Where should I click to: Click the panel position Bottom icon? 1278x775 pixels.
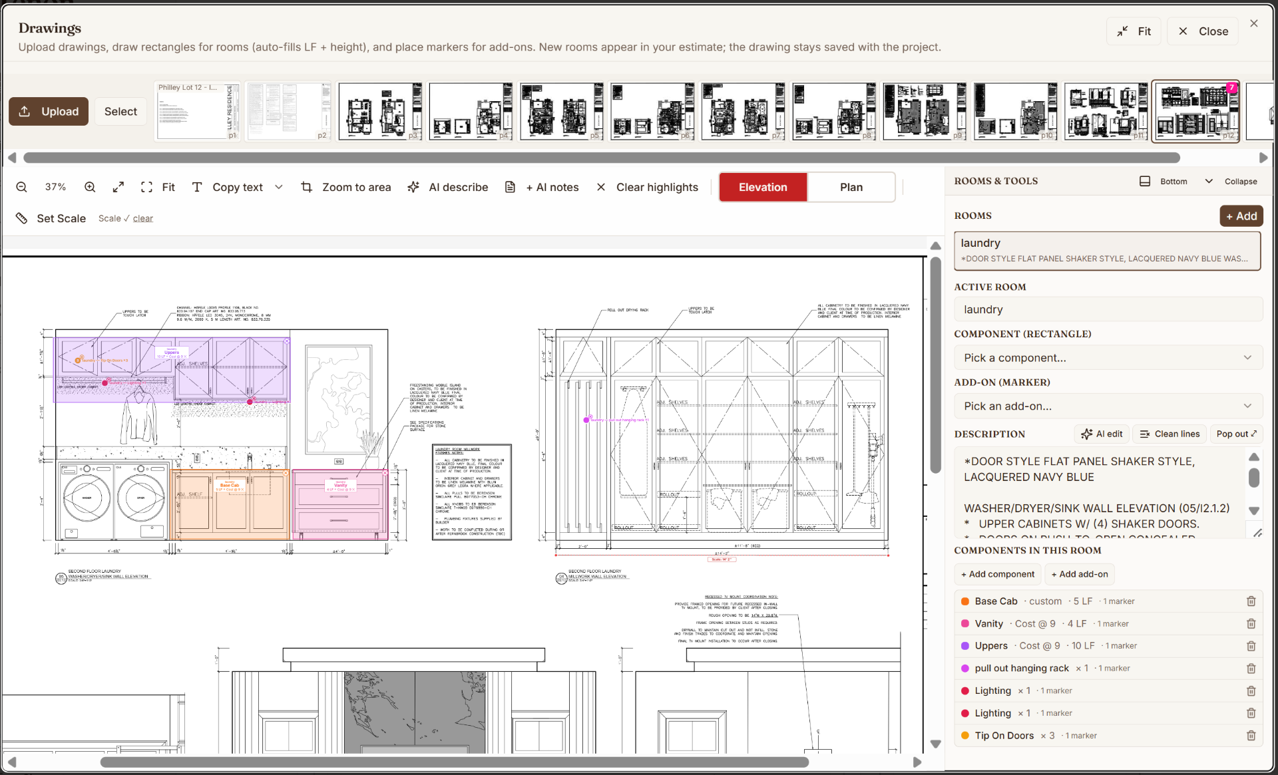click(1145, 182)
